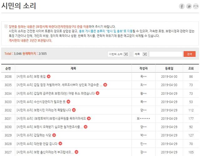Open post 수산시장관리가 필요한 듯
200x156 pixels.
pos(41,102)
